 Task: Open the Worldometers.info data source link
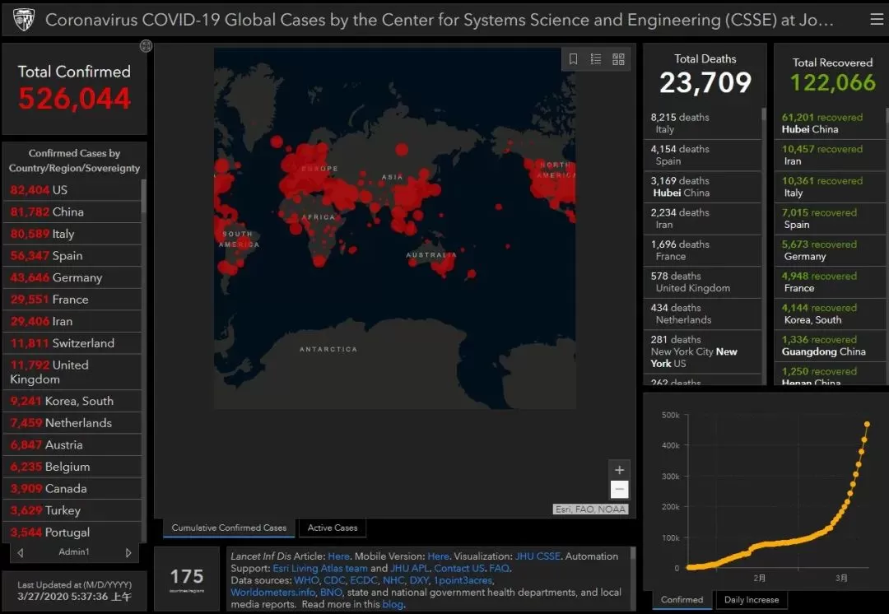click(x=272, y=592)
